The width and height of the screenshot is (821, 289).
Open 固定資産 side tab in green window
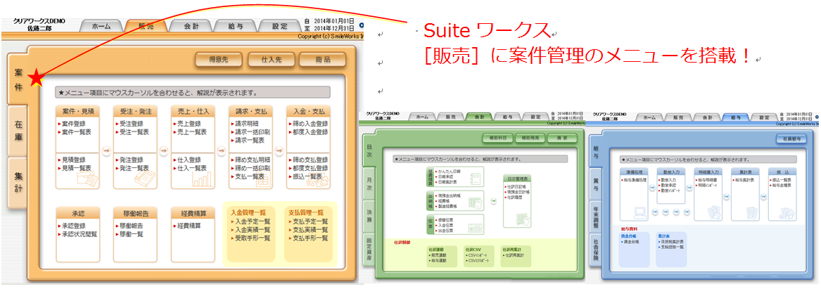click(369, 250)
